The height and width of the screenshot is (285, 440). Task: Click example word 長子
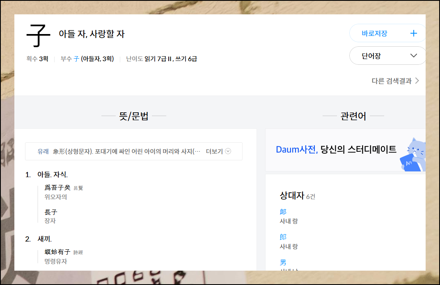51,212
